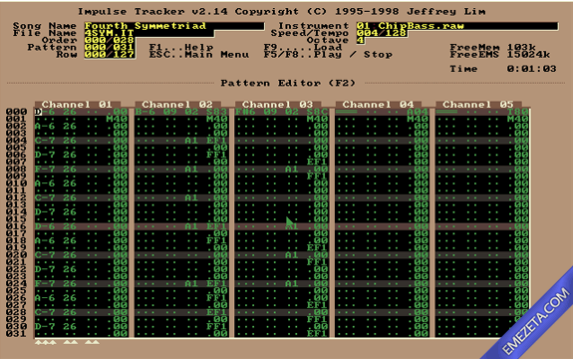
Task: Click row number 031 in the row index
Action: click(17, 334)
